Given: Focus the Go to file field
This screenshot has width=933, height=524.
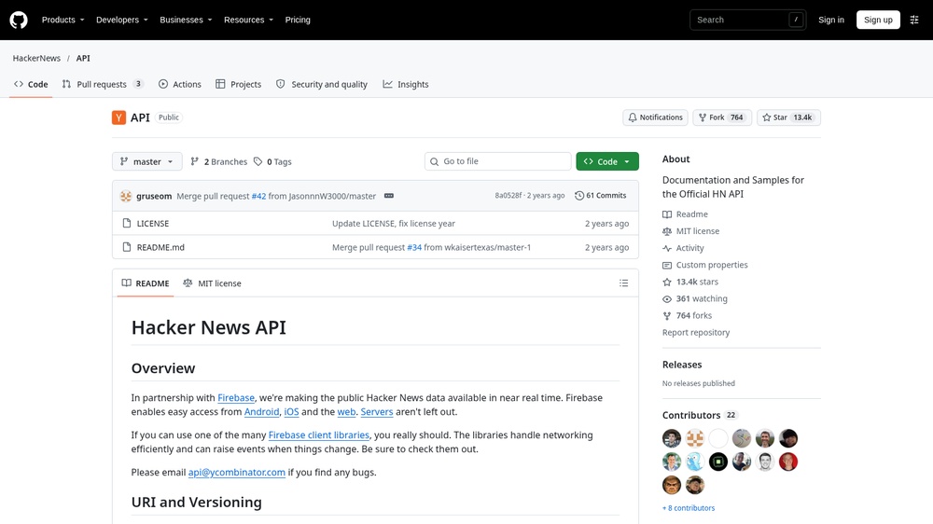Looking at the screenshot, I should (x=498, y=161).
